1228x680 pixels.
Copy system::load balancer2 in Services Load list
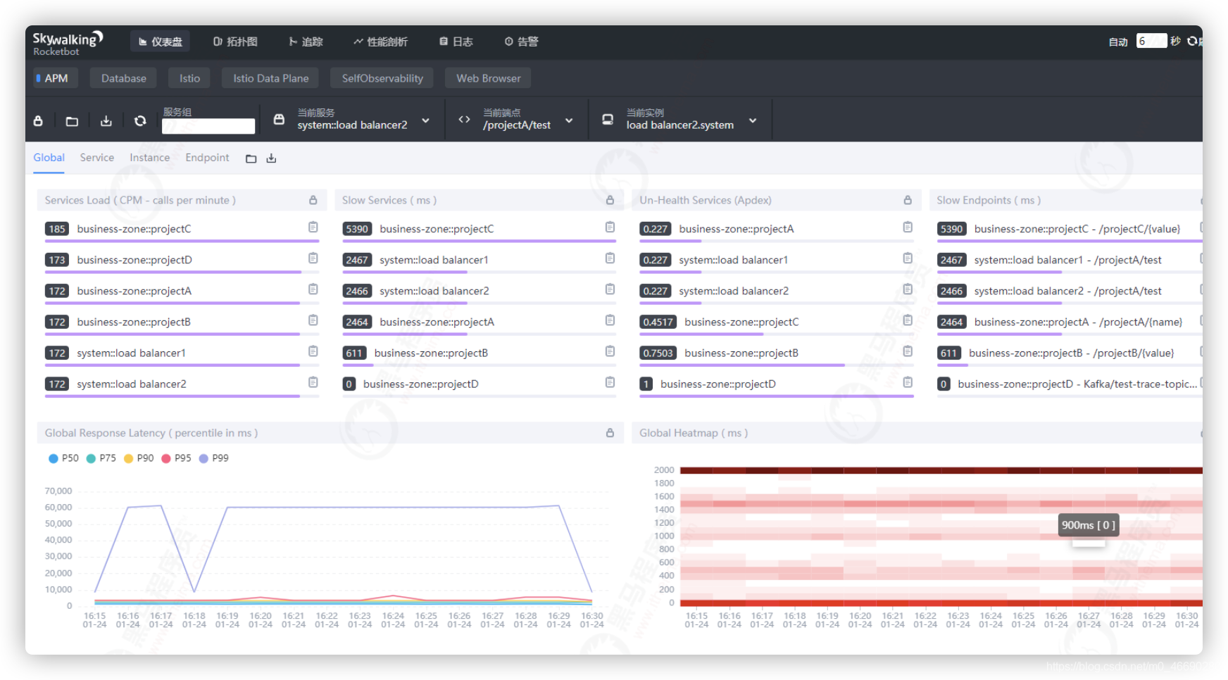[313, 382]
